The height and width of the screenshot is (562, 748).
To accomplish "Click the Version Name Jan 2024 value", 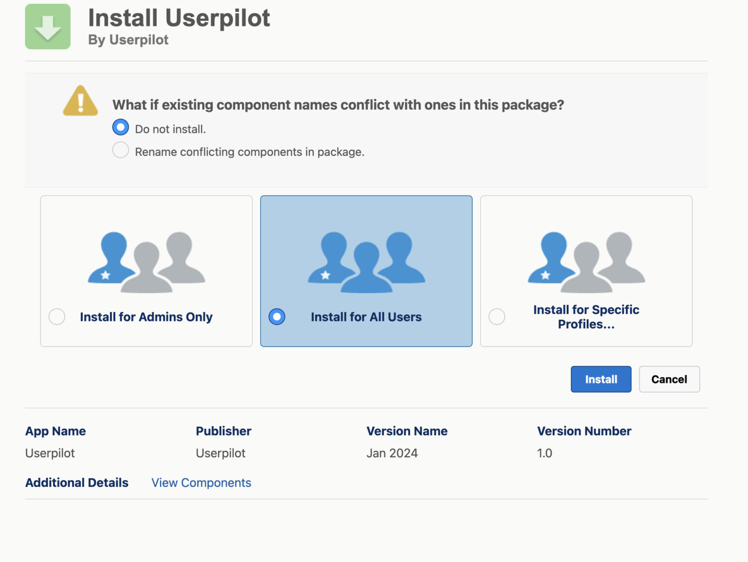I will pos(392,453).
